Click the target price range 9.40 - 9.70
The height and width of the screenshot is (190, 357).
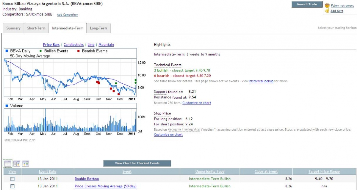click(324, 179)
